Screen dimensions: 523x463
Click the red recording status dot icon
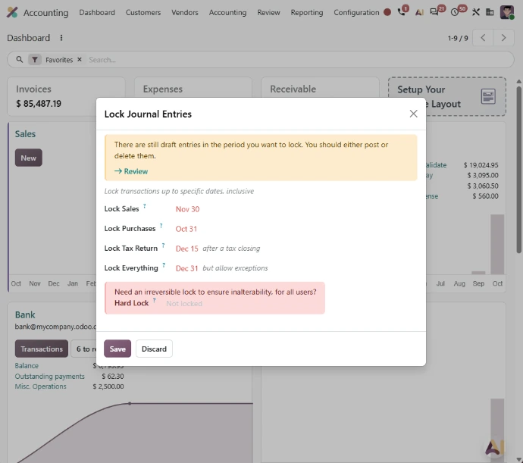tap(387, 12)
